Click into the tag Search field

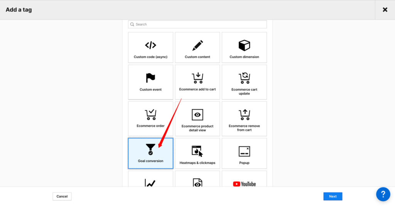point(197,24)
